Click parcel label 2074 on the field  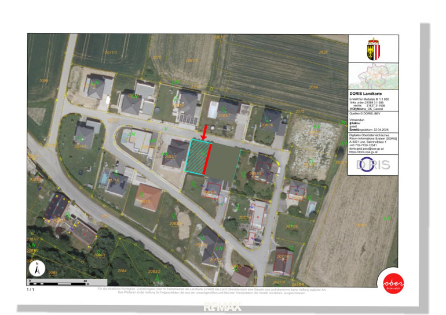313,87
